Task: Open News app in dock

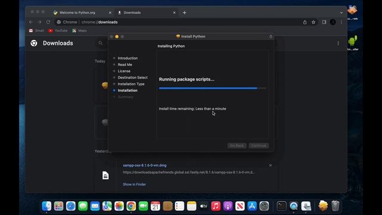Action: [x=240, y=206]
